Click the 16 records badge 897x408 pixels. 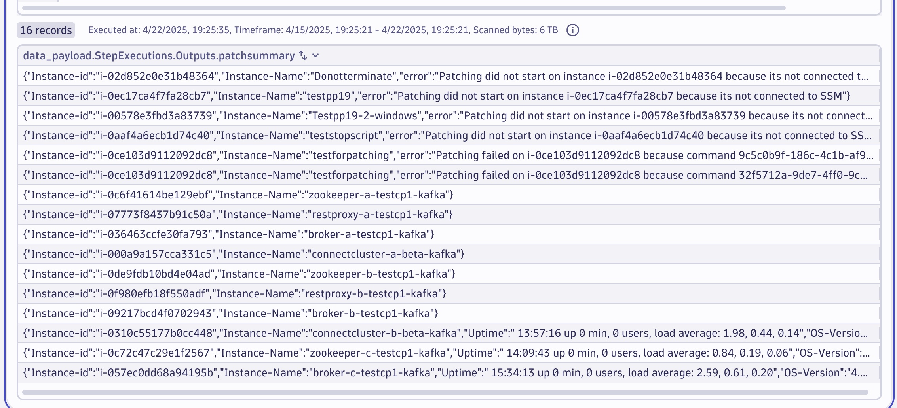point(46,30)
